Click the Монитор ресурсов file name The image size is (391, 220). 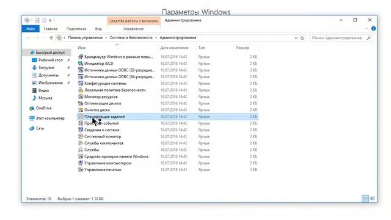(x=101, y=97)
